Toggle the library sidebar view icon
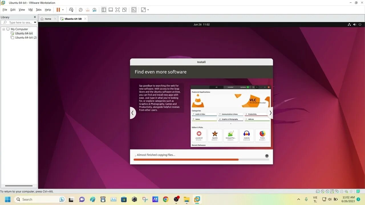Screen dimensions: 365x205 tap(104, 10)
